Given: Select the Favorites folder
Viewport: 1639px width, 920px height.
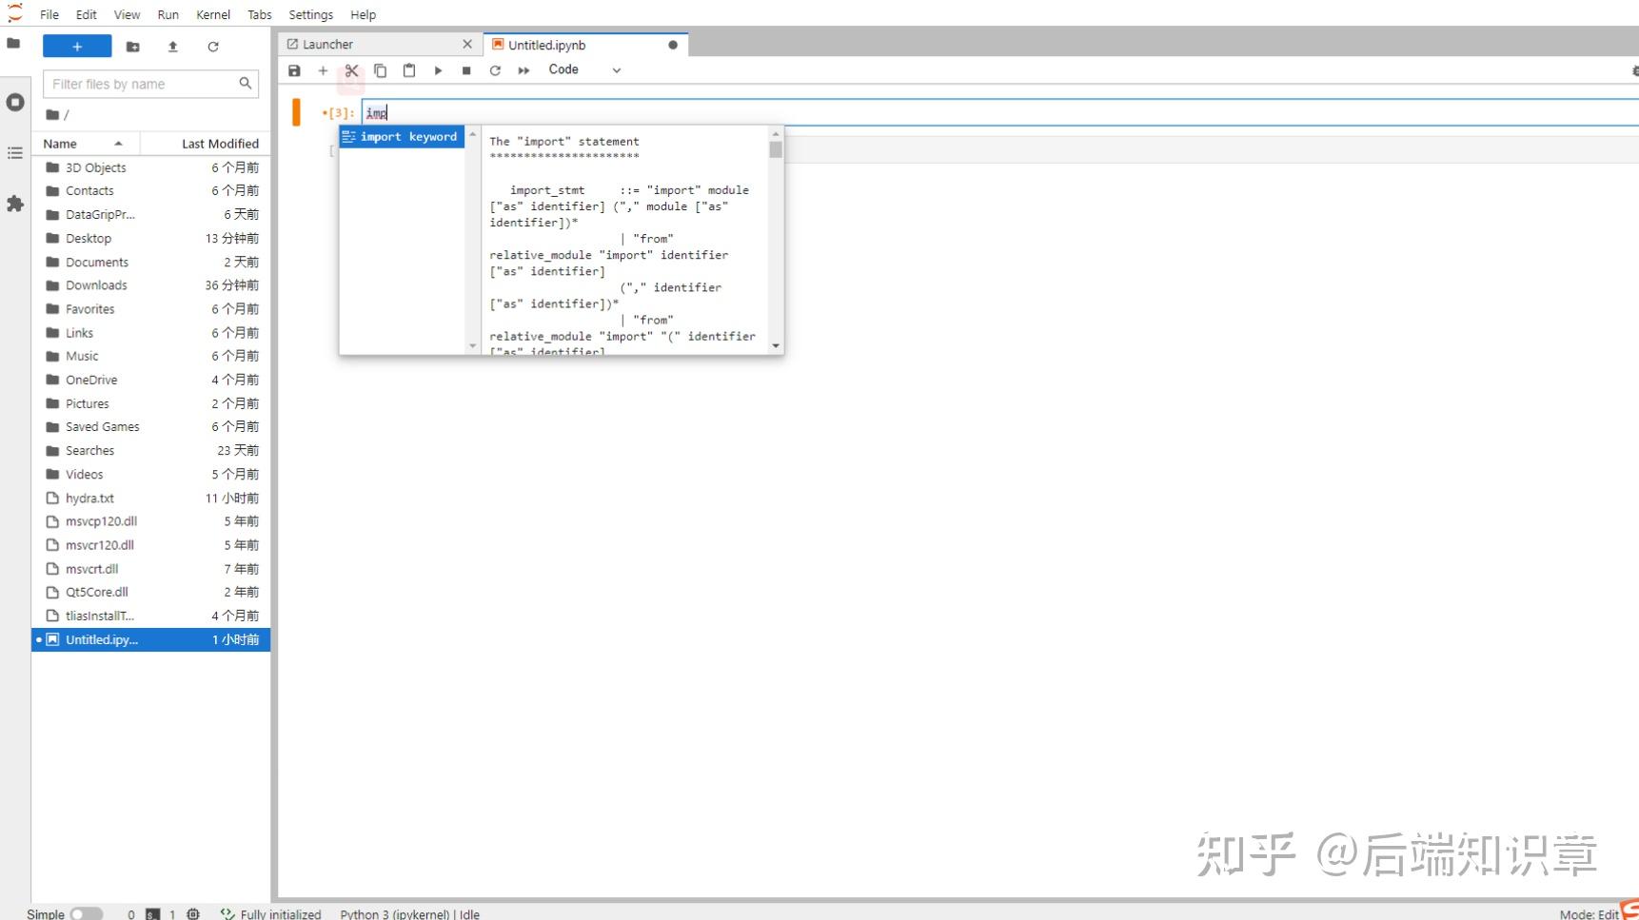Looking at the screenshot, I should point(151,309).
